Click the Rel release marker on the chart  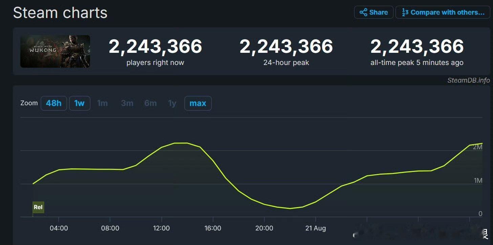click(x=38, y=207)
